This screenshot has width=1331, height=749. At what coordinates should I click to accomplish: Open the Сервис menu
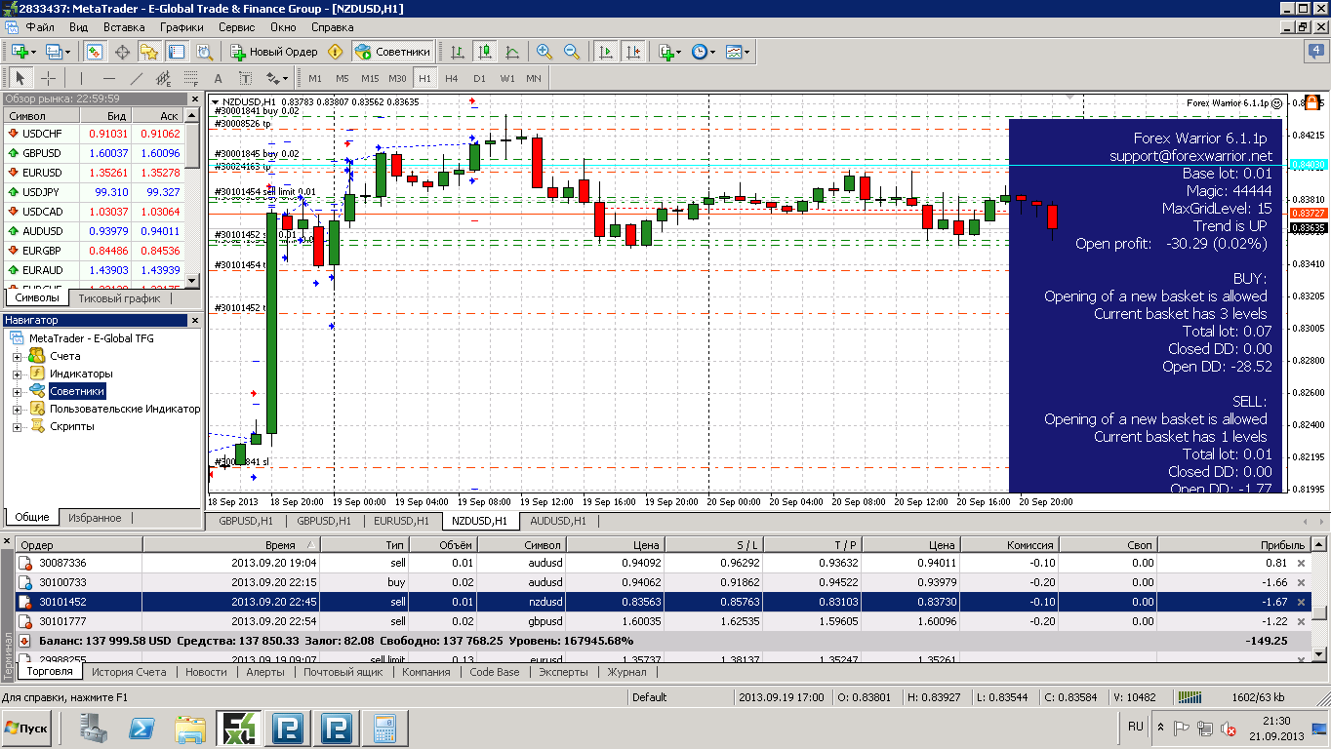[x=237, y=27]
